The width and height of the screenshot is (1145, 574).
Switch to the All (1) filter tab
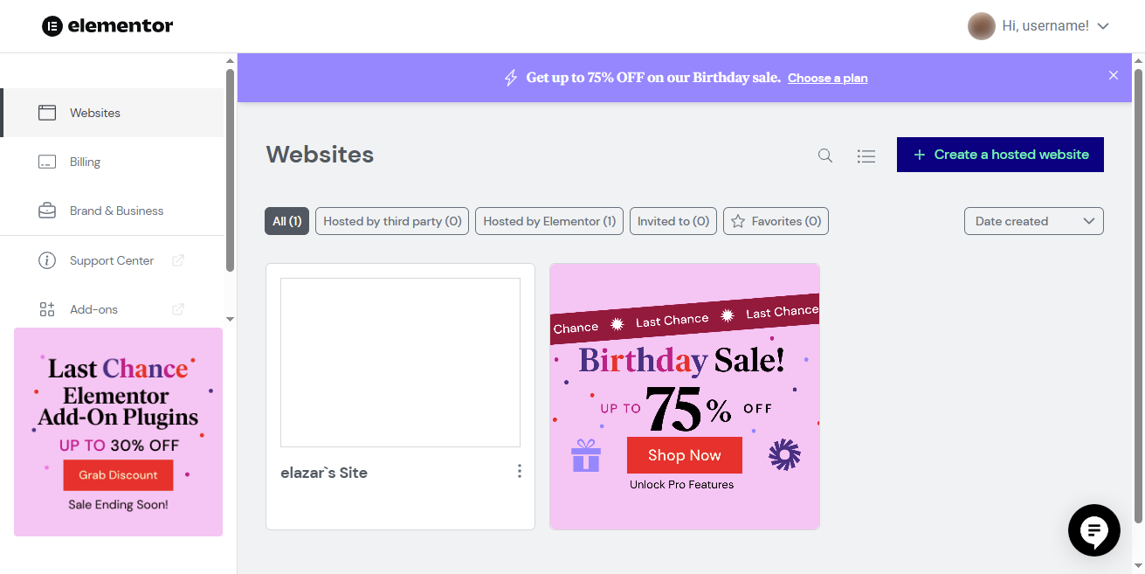point(286,220)
